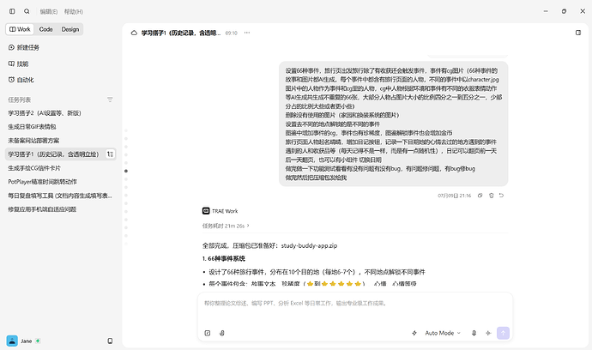
Task: Copy the user message using the copy icon
Action: 480,196
